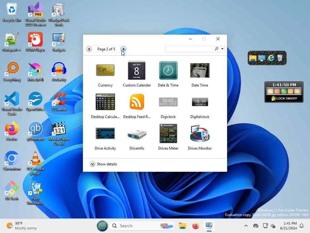Screen dimensions: 310x233
Task: Select the Revo Uninstaller shortcut
Action: 35,193
